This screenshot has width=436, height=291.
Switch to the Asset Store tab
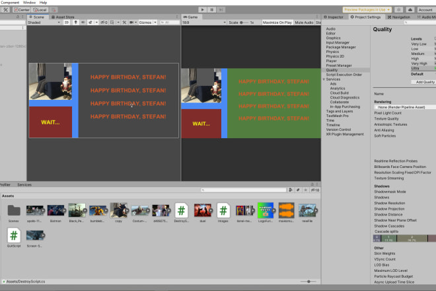64,17
